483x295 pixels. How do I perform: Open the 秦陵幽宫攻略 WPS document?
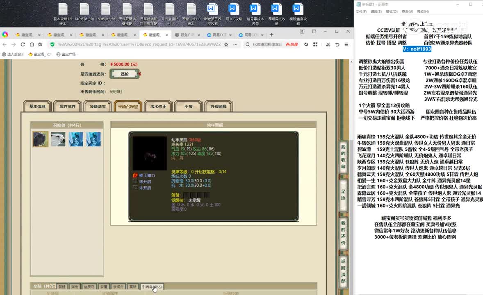click(298, 14)
